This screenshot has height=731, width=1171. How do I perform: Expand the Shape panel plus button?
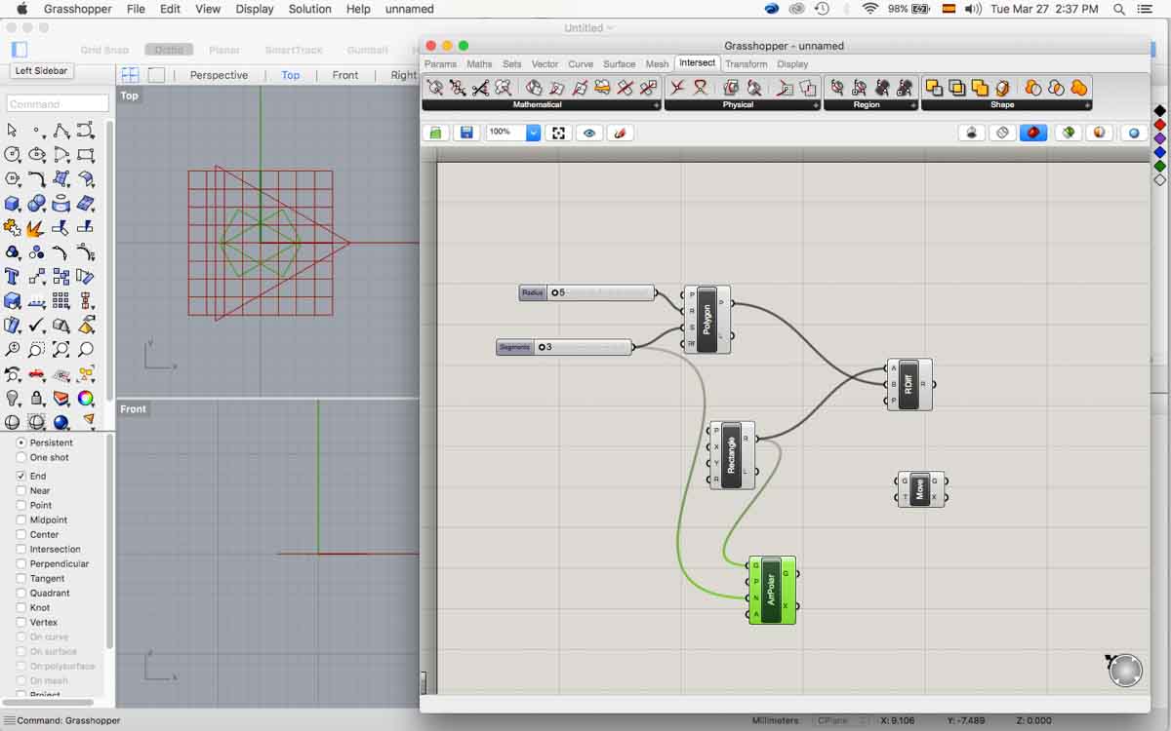click(1086, 105)
